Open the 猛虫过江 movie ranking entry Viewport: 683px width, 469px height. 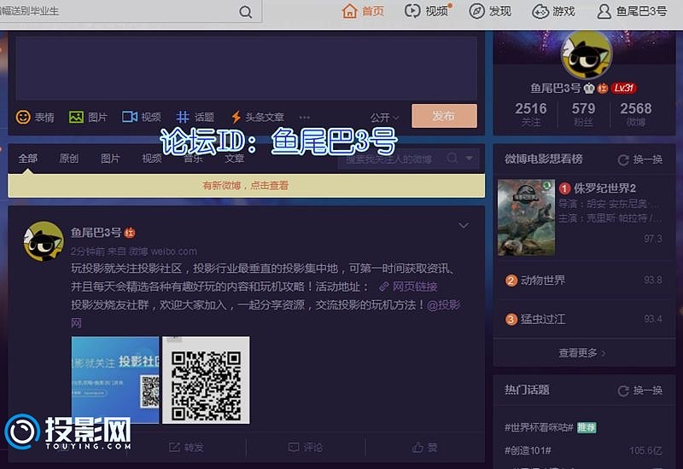coord(543,319)
